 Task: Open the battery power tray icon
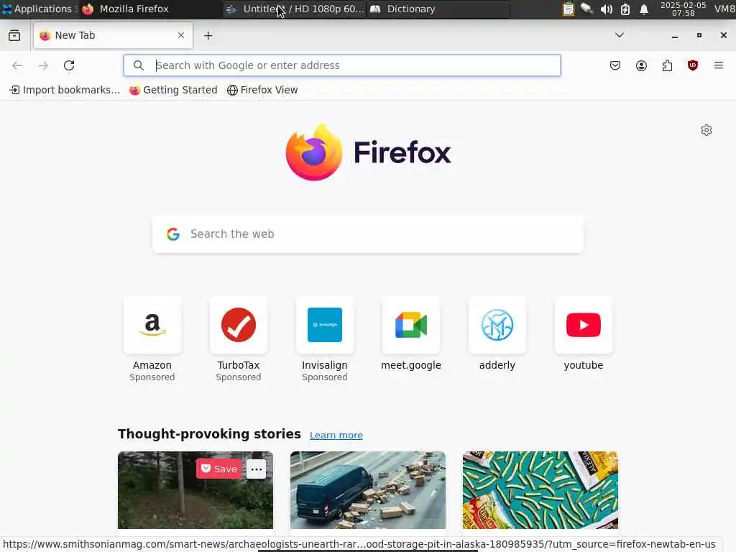[x=625, y=9]
